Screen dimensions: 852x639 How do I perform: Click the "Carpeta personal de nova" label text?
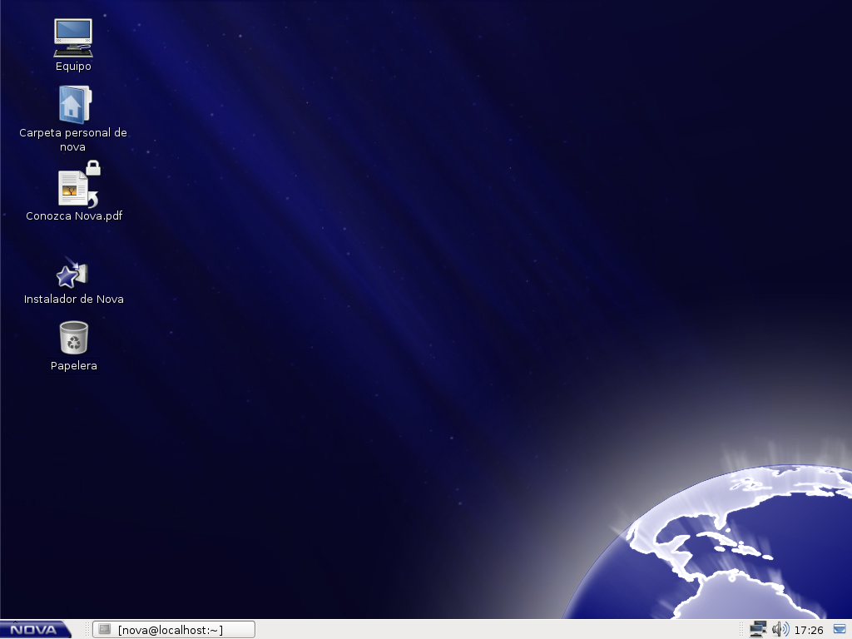point(73,140)
